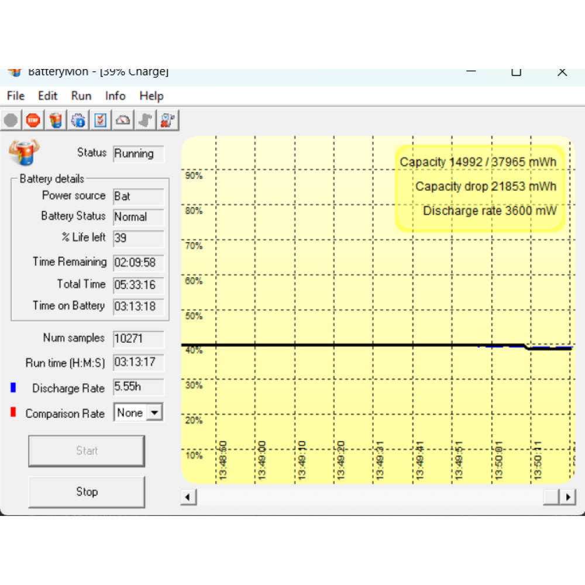Expand the Comparison Rate dropdown
The height and width of the screenshot is (585, 585).
pyautogui.click(x=154, y=412)
